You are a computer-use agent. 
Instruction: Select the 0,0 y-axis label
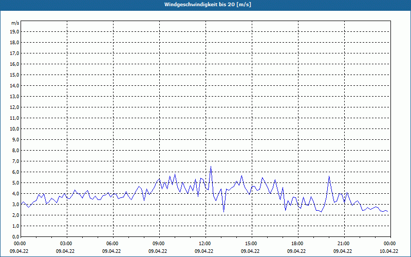(x=15, y=236)
